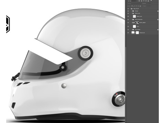Click link icon beside group's checkered mask
This screenshot has height=123, width=165.
(x=135, y=23)
